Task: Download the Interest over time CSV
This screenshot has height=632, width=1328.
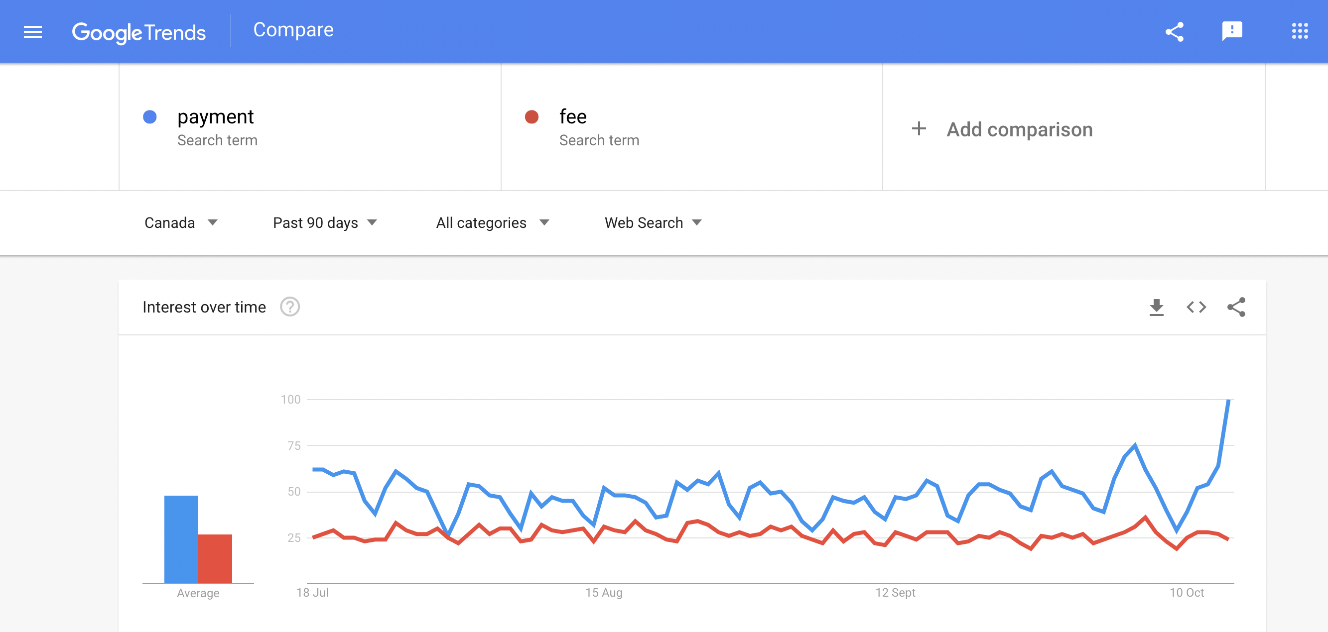Action: pyautogui.click(x=1156, y=308)
